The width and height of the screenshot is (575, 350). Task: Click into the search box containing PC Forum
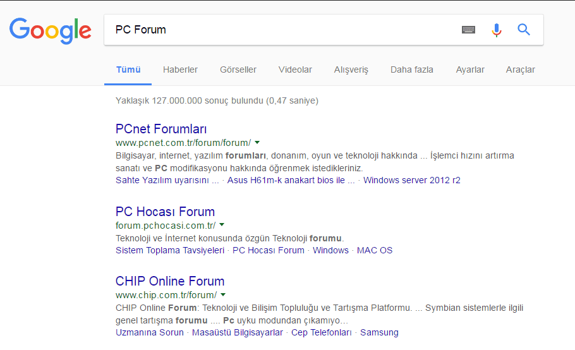[278, 30]
